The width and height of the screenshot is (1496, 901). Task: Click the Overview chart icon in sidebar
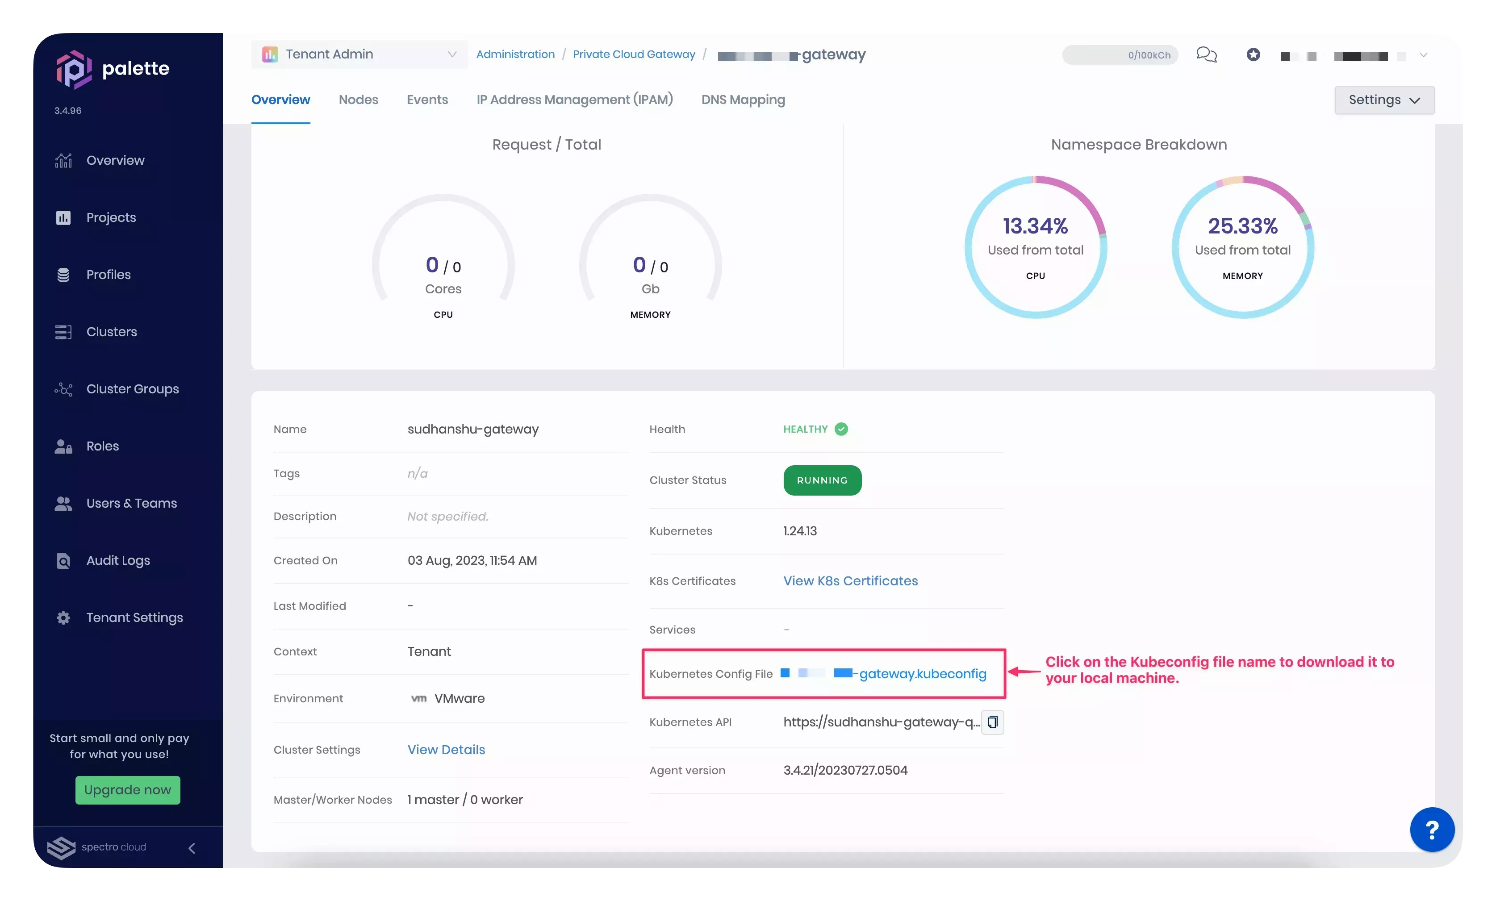[63, 160]
